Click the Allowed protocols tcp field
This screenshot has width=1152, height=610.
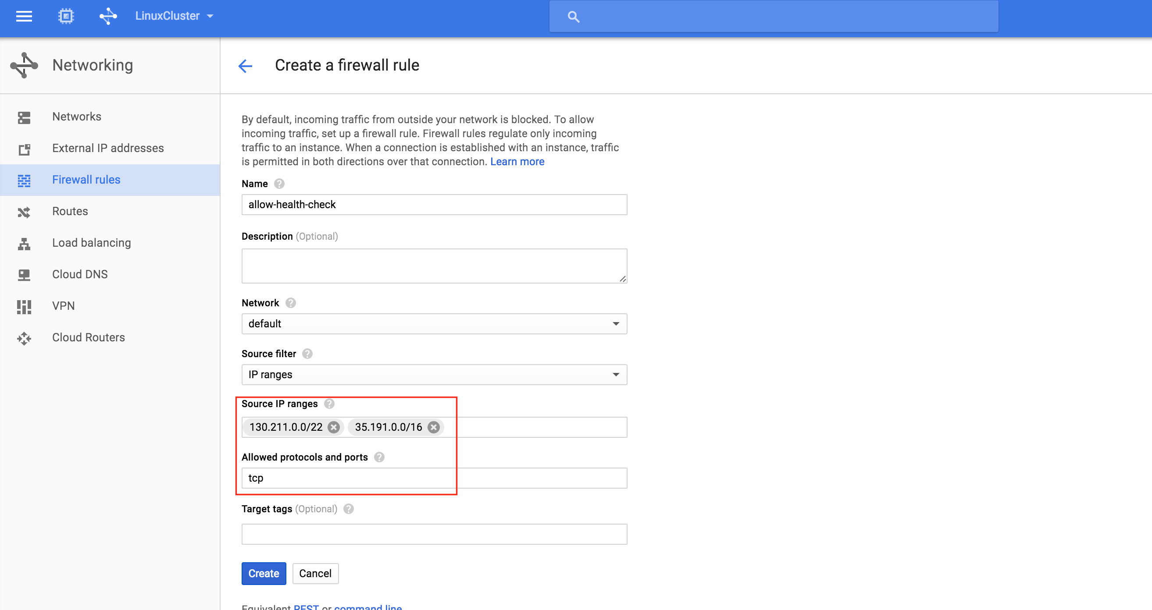[x=434, y=478]
